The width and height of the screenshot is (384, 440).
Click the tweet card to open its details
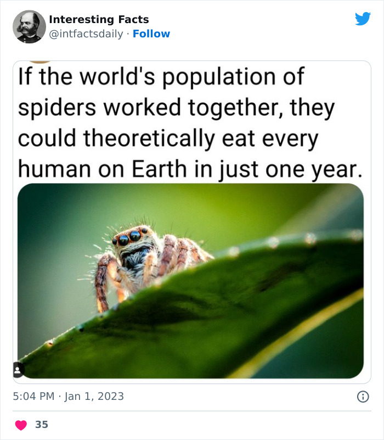point(192,220)
